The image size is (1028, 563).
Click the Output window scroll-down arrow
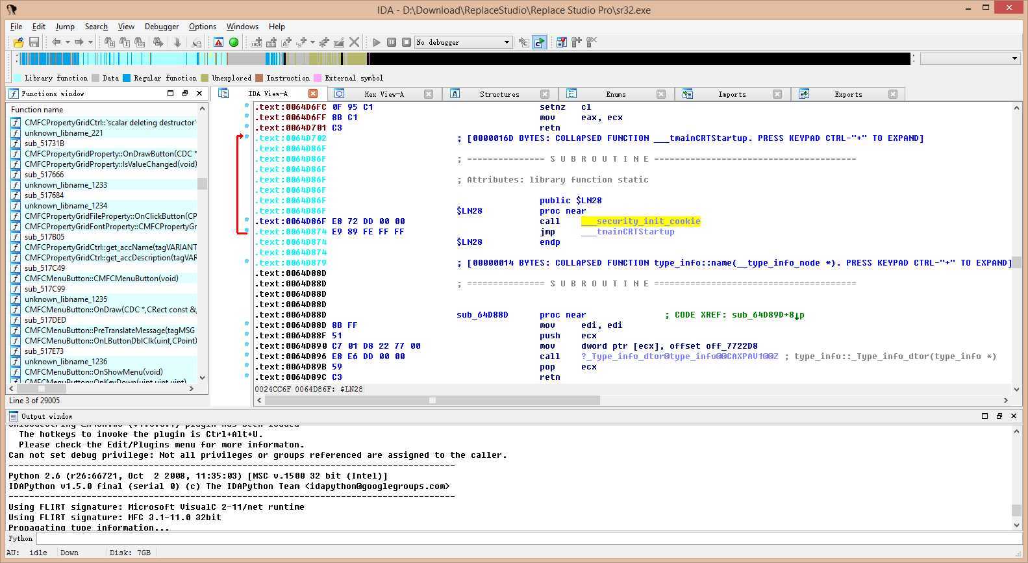click(1016, 525)
